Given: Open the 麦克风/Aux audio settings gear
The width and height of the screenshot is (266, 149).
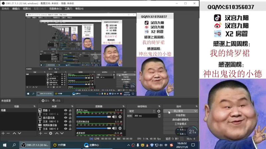Looking at the screenshot, I should pyautogui.click(x=120, y=117).
